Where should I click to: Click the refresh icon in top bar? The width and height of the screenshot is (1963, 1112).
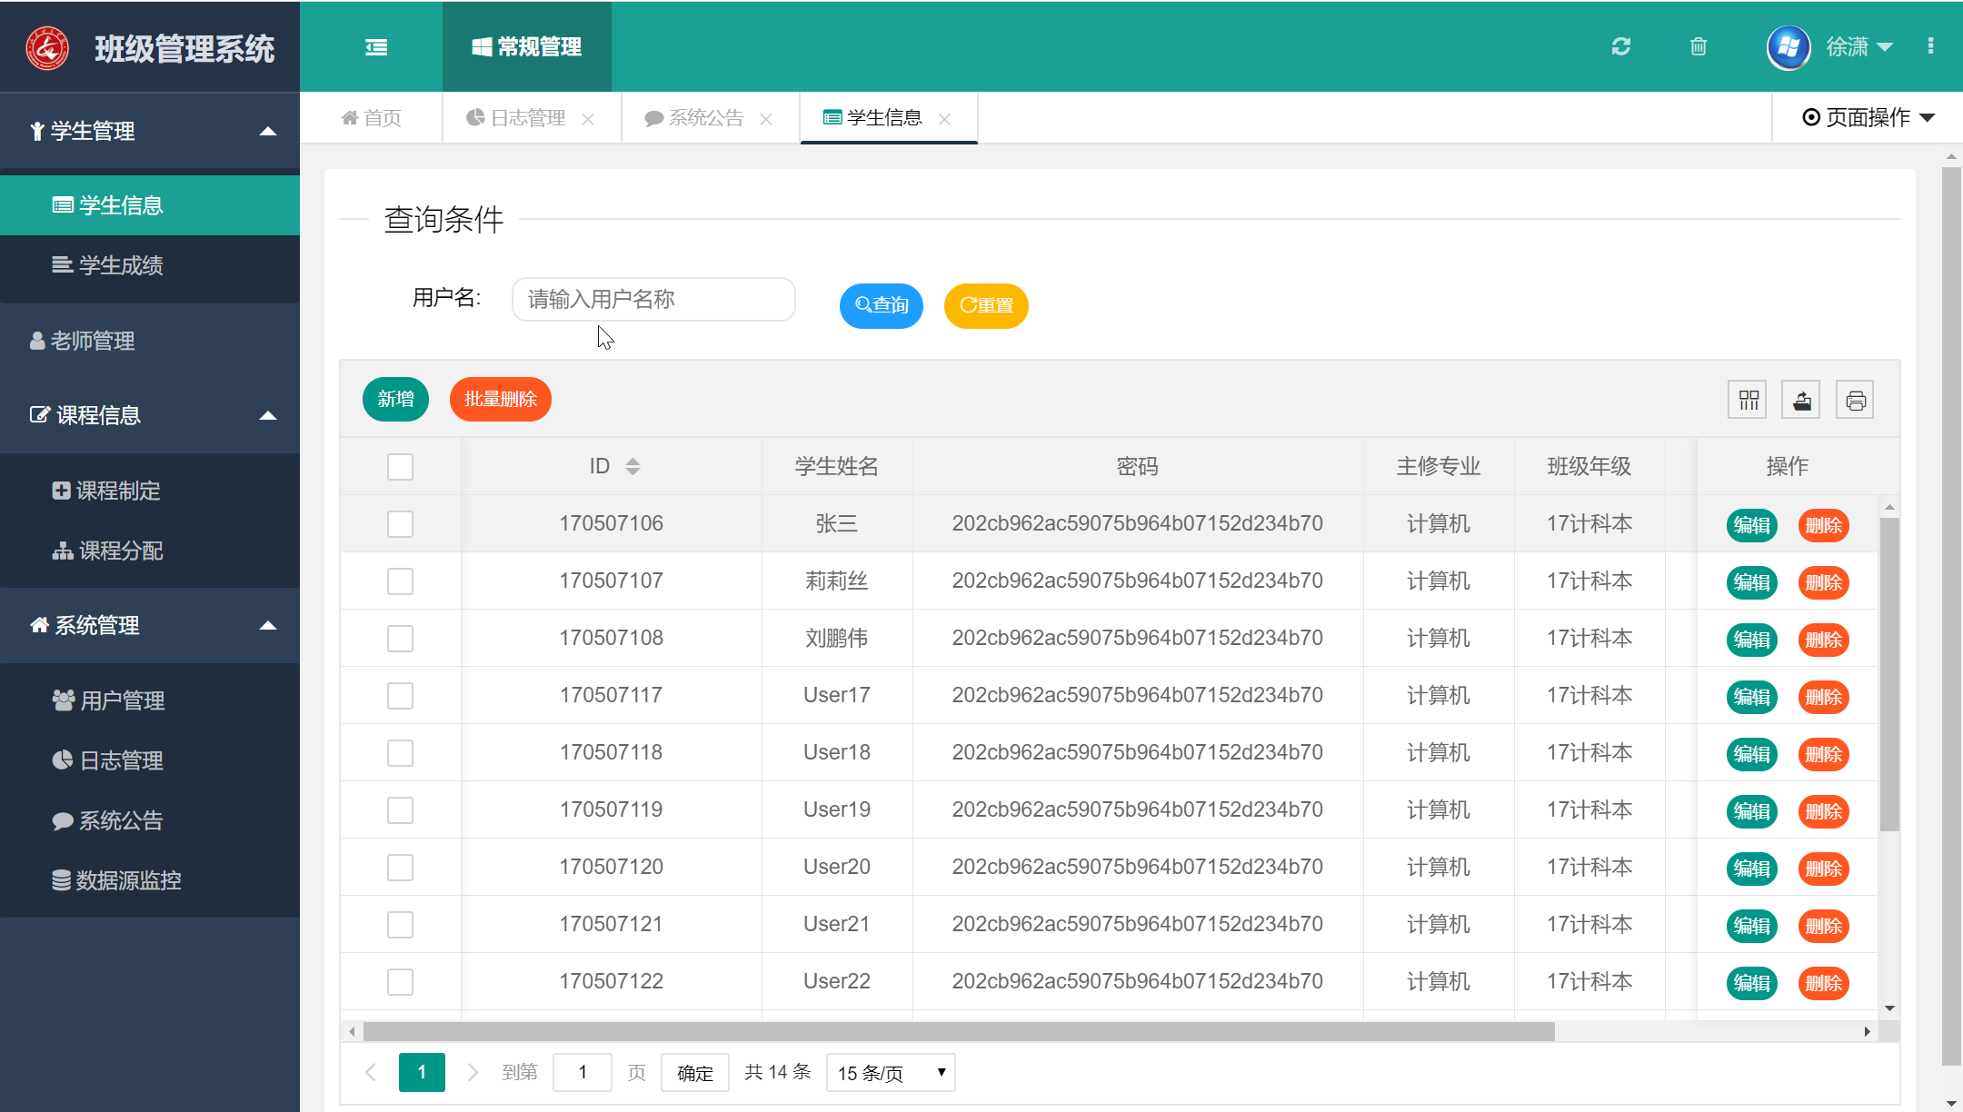[1621, 46]
